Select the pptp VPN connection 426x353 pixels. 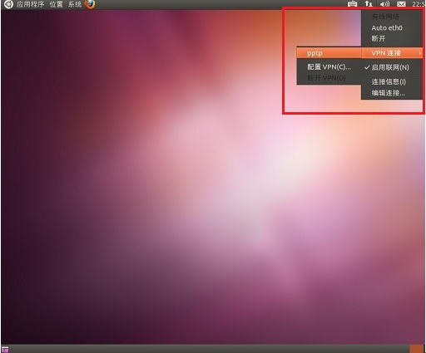click(x=329, y=53)
